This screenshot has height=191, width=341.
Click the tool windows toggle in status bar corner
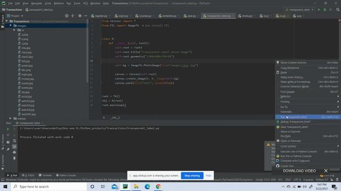coord(2,180)
